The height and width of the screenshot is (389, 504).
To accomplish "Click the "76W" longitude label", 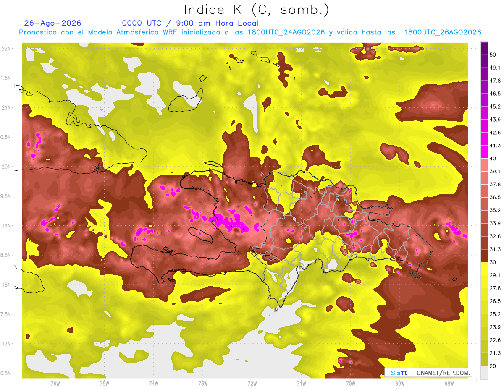I will pyautogui.click(x=55, y=384).
